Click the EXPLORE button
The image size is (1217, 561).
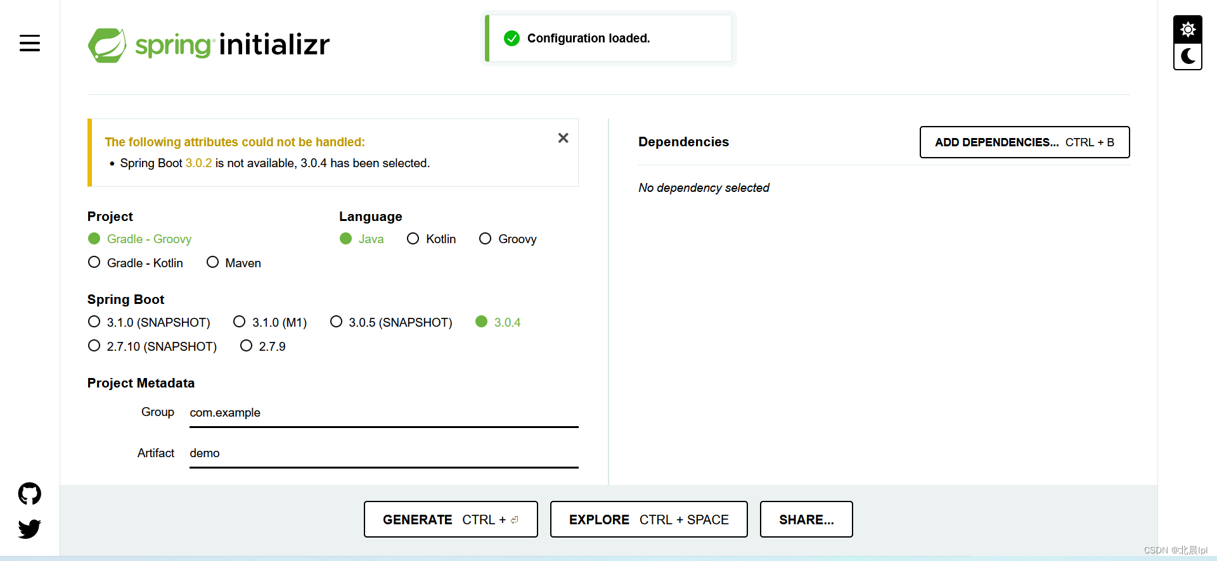pyautogui.click(x=649, y=519)
